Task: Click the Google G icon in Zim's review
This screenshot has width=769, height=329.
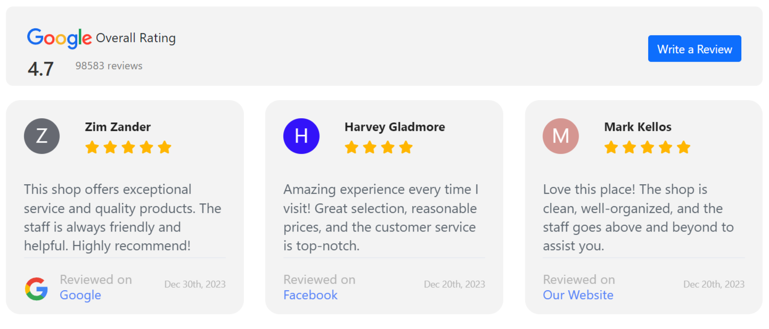Action: [36, 289]
